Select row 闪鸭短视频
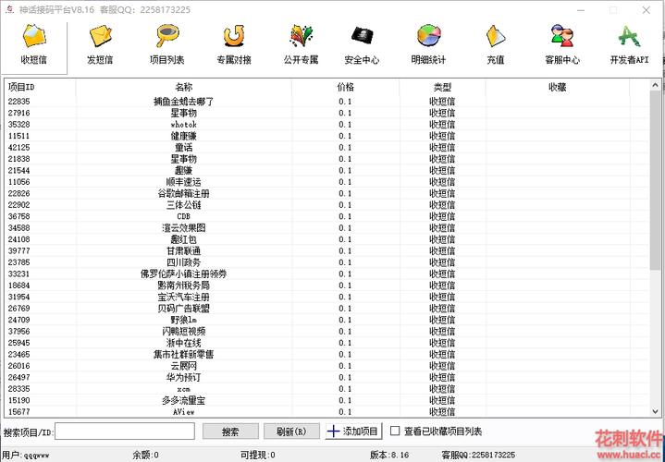The image size is (665, 462). 326,331
